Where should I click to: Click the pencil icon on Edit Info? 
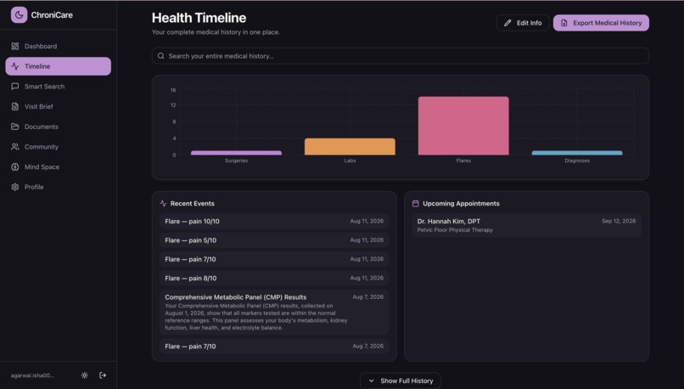[x=507, y=23]
